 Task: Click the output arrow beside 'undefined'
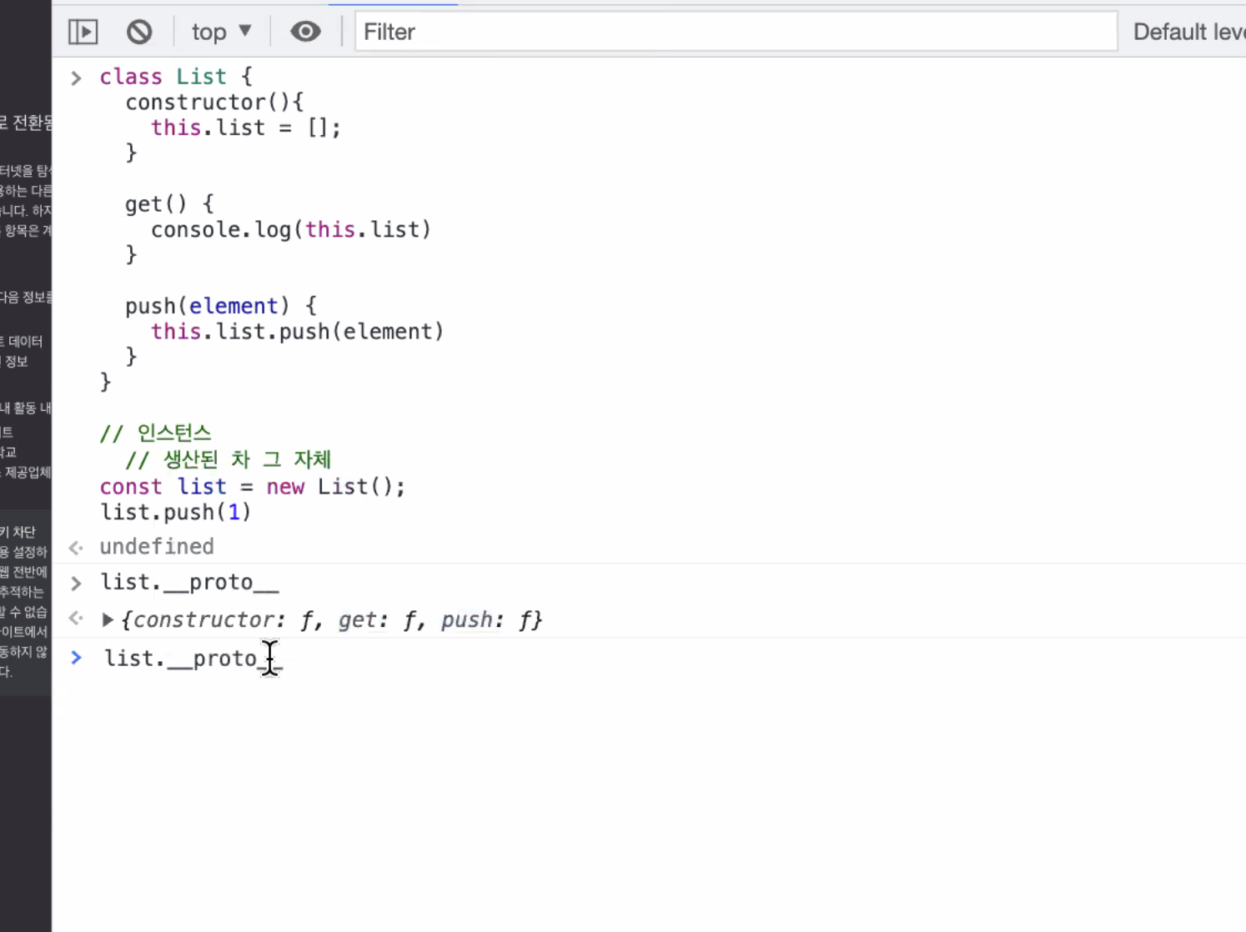pyautogui.click(x=76, y=548)
